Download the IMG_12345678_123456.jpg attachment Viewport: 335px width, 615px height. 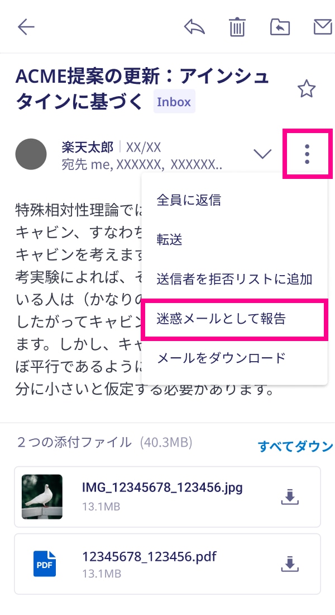[x=290, y=497]
